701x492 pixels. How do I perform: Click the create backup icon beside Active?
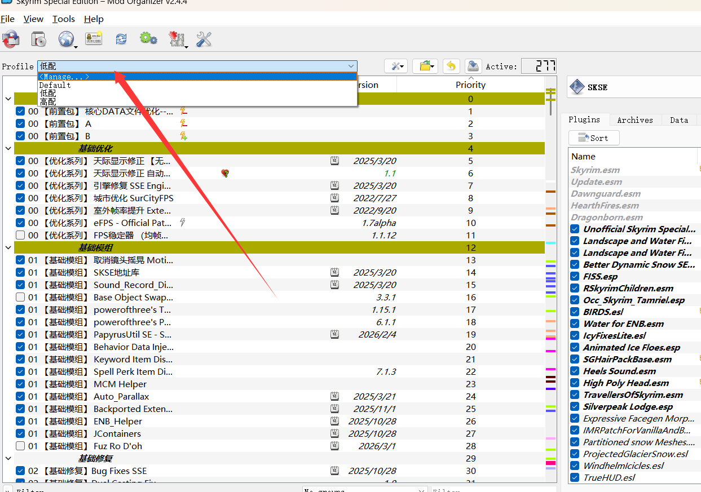click(x=473, y=66)
